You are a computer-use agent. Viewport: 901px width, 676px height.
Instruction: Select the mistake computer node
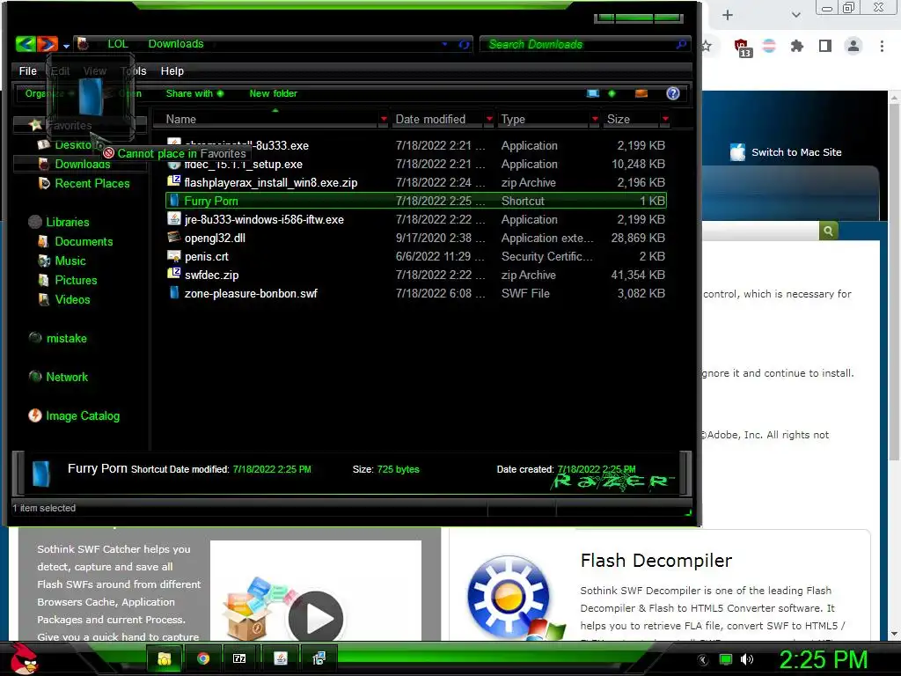[x=66, y=338]
